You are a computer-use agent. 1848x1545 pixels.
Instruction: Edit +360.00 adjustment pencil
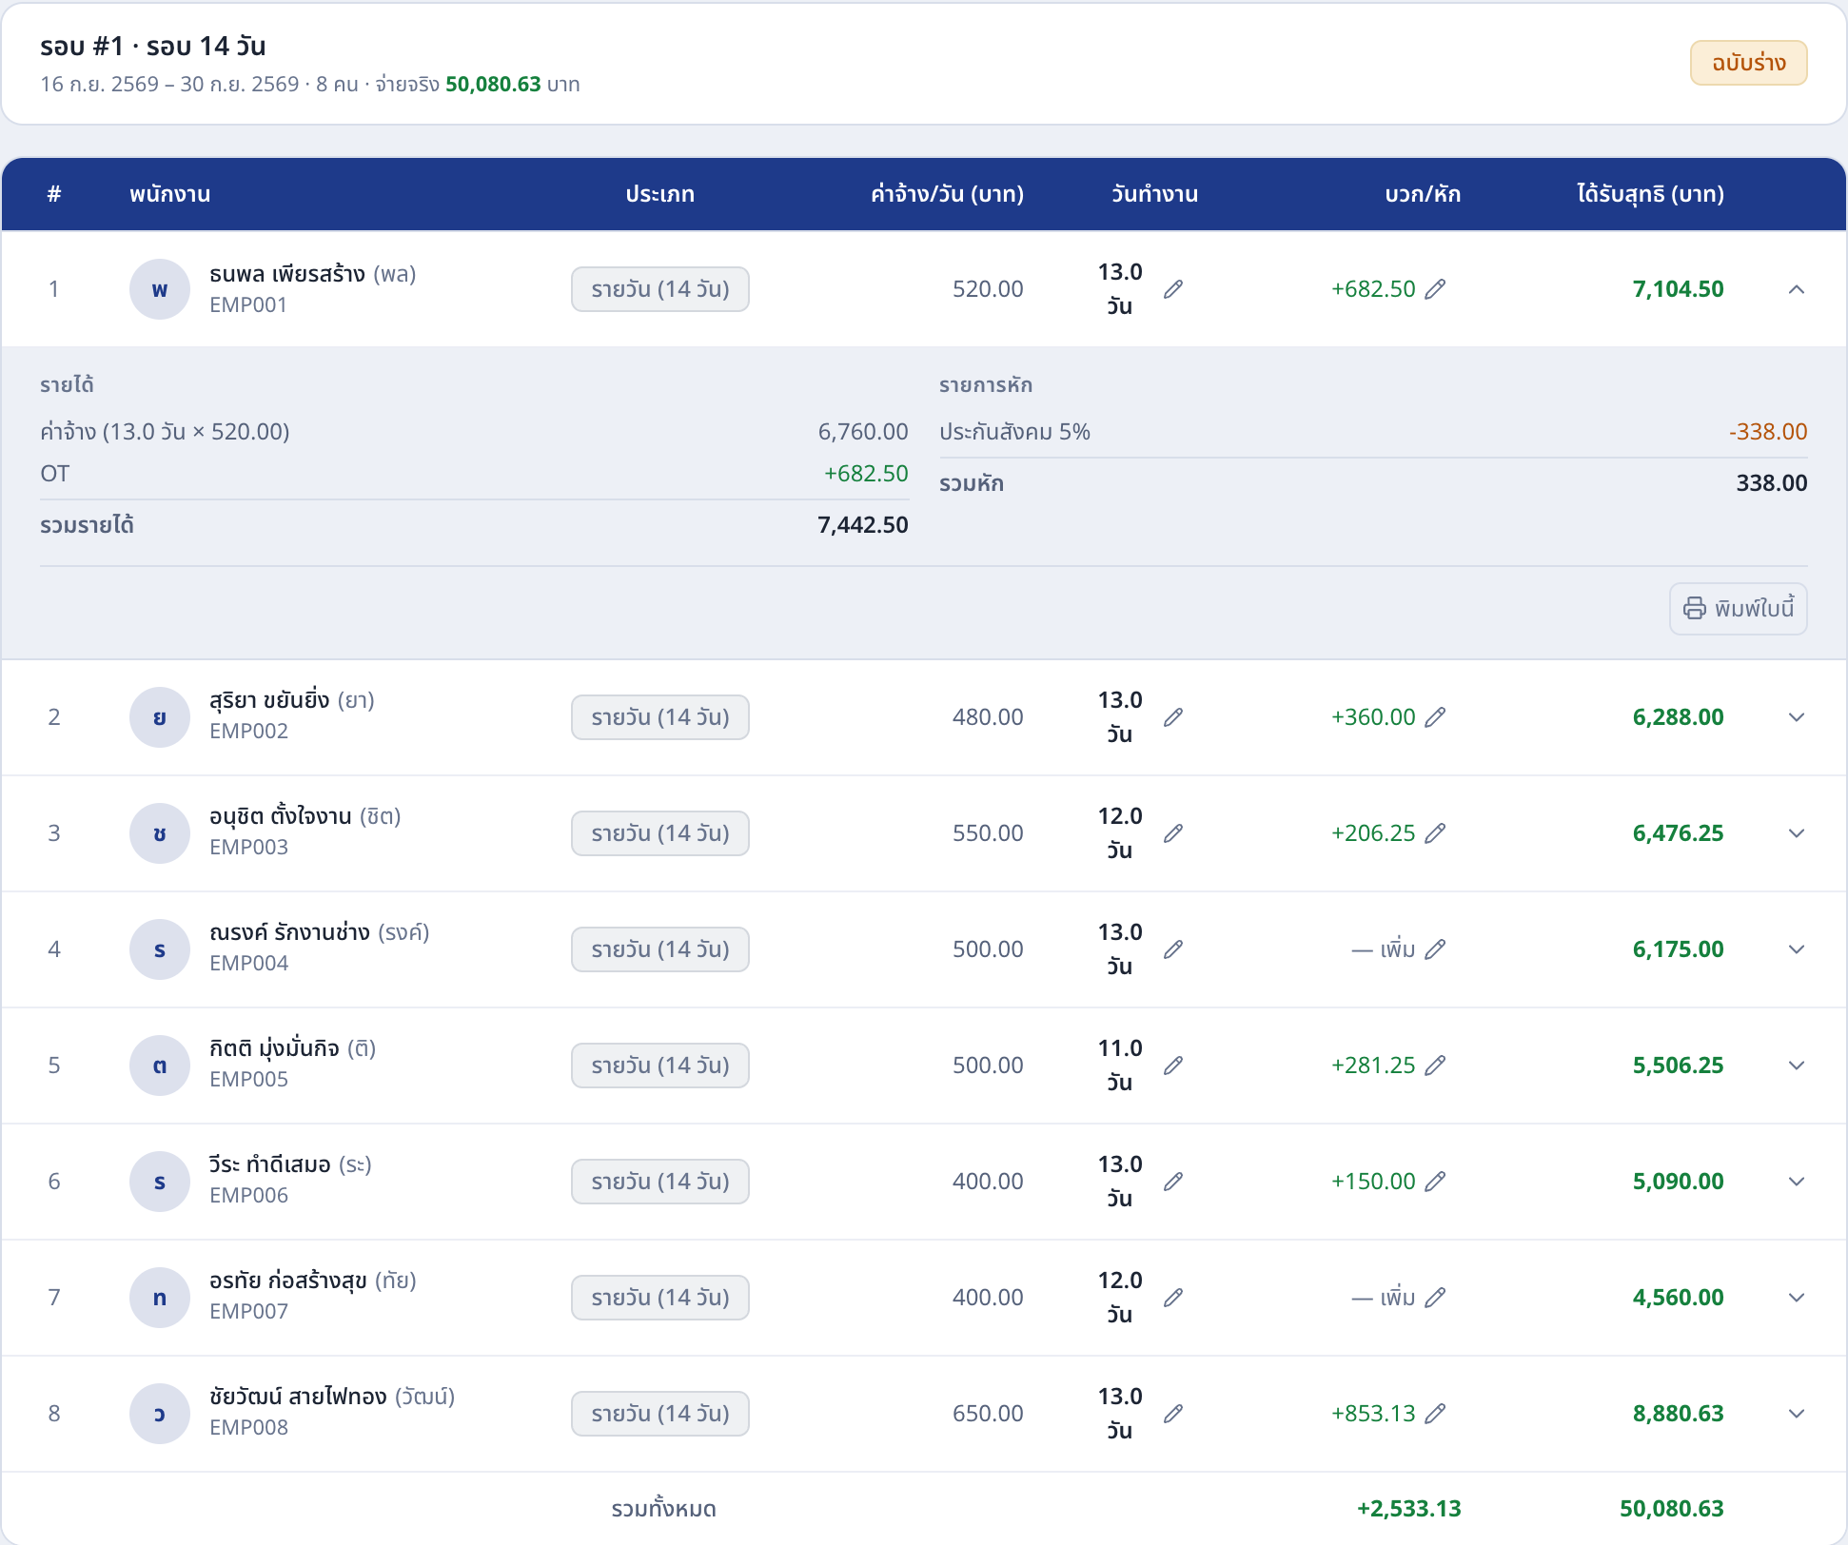[x=1435, y=717]
